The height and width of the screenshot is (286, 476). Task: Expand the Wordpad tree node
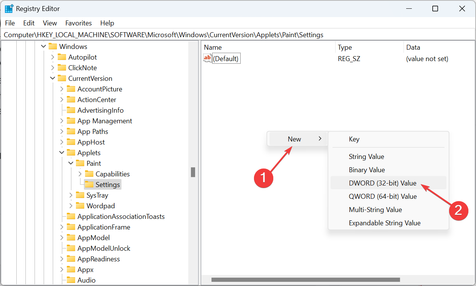(71, 206)
